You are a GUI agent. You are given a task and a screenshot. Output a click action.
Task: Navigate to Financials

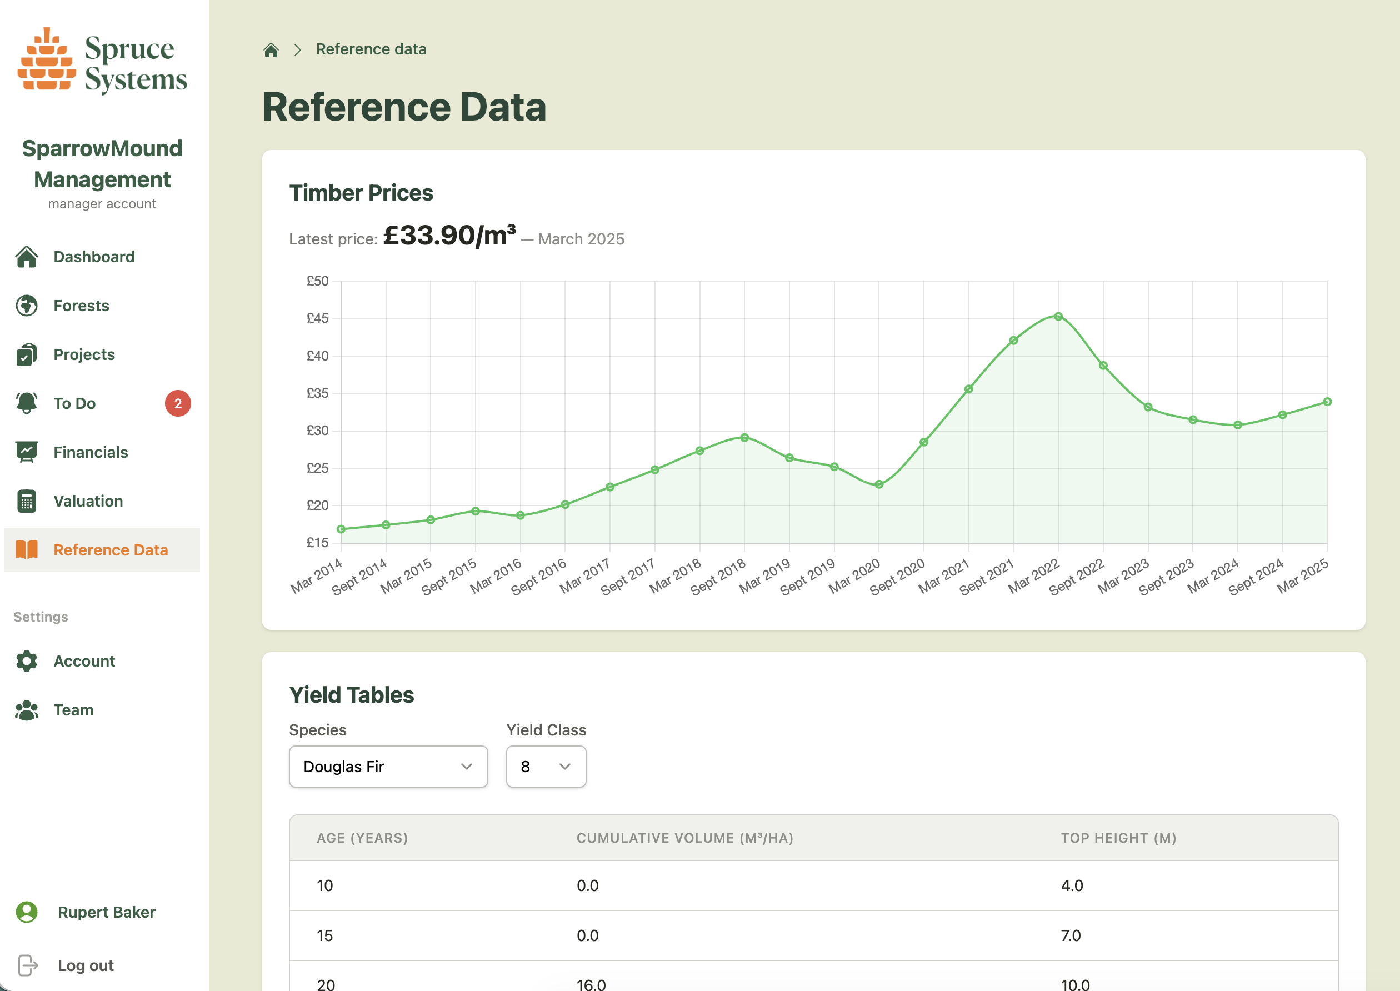[102, 452]
